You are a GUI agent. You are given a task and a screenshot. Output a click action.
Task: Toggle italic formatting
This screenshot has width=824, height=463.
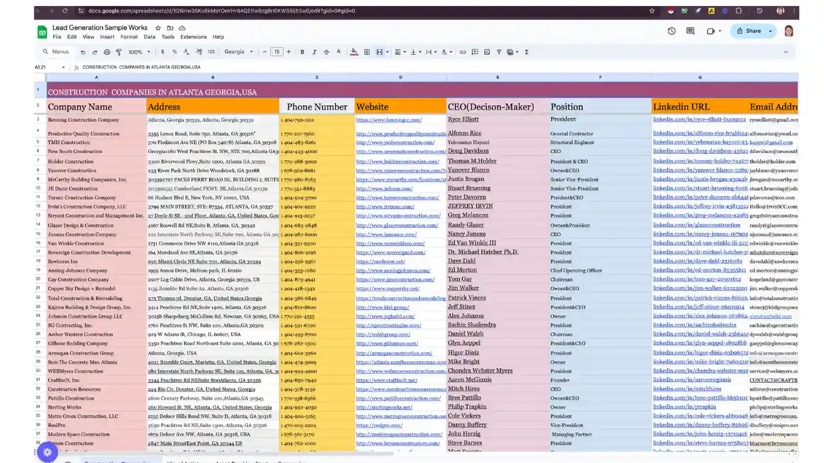coord(314,52)
